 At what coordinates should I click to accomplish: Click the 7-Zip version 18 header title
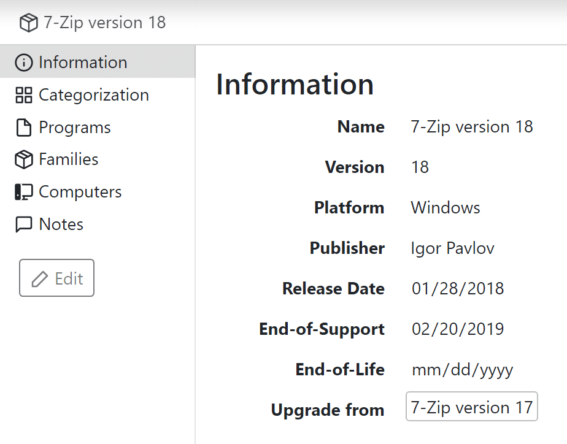pyautogui.click(x=104, y=22)
